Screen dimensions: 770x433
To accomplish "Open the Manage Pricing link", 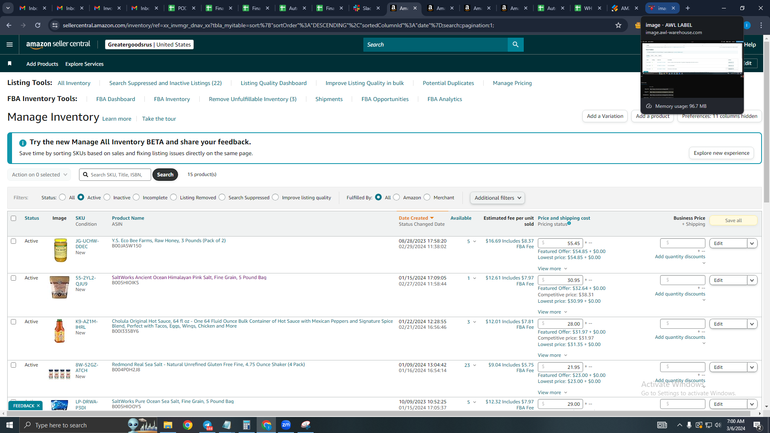I will (x=512, y=83).
